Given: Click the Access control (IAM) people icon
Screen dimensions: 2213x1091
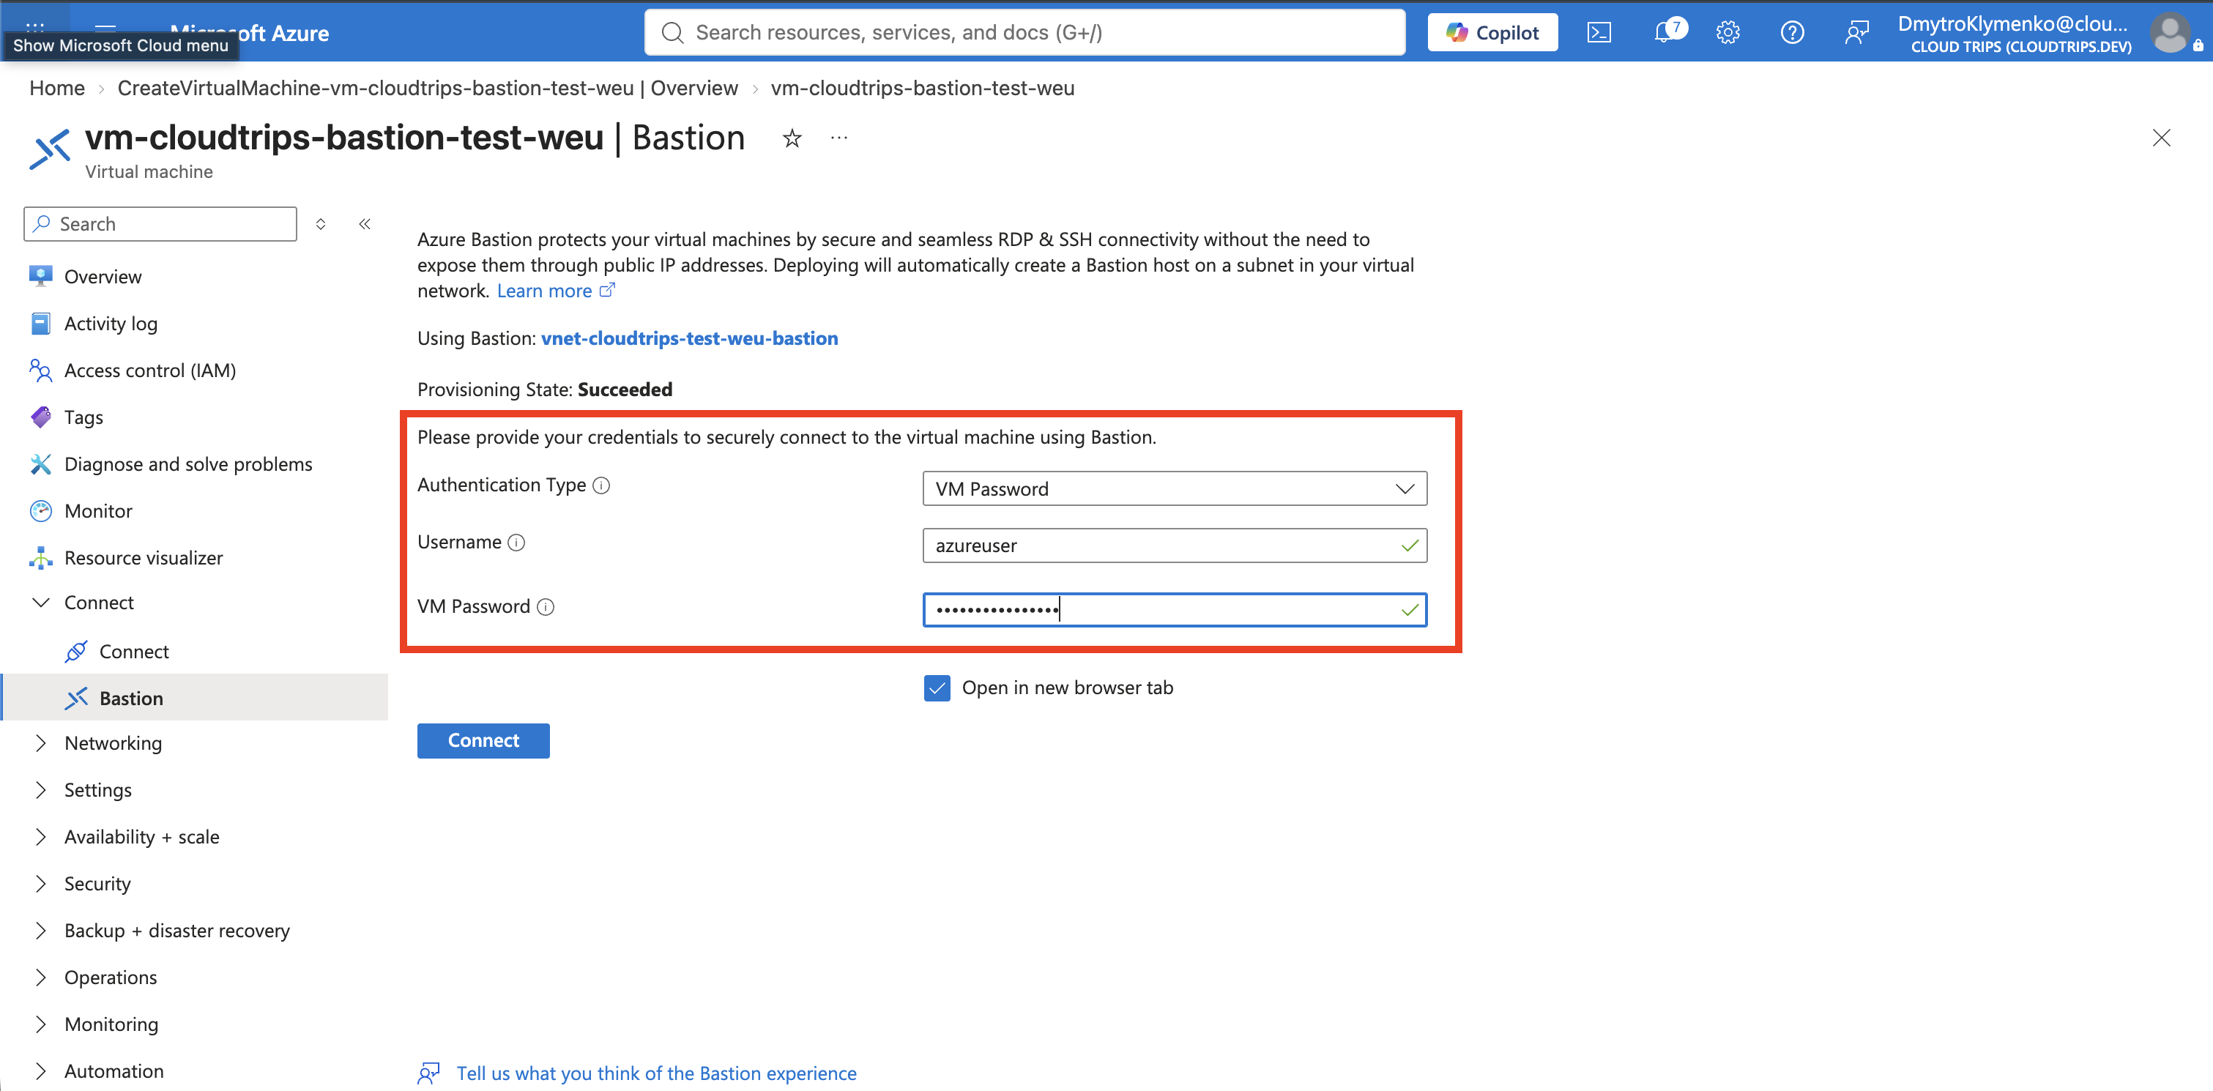Looking at the screenshot, I should pos(40,371).
